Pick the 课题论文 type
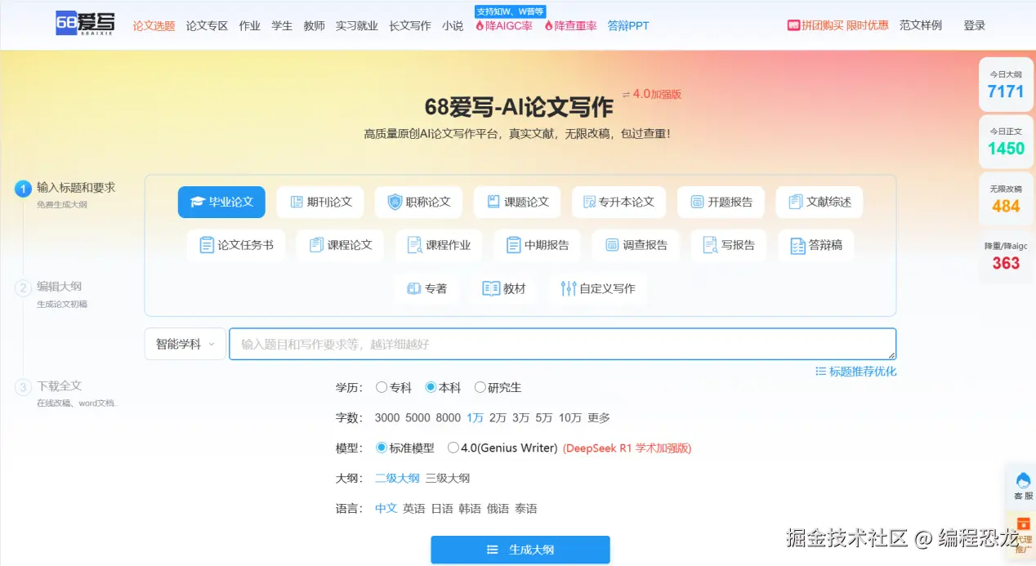Screen dimensions: 1036x566 coord(517,202)
